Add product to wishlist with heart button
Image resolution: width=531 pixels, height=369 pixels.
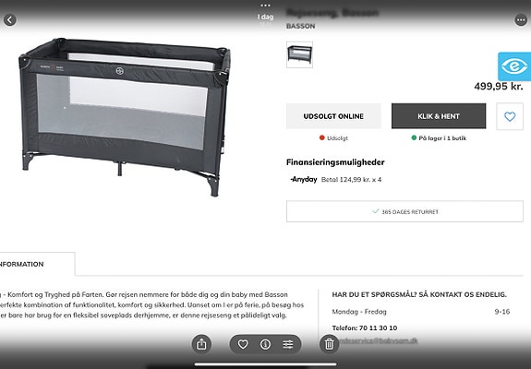(510, 116)
